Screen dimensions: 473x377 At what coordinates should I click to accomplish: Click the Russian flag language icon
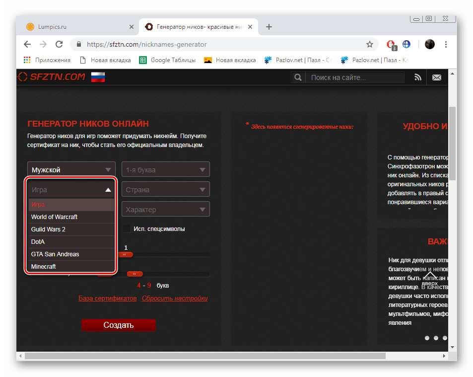tap(98, 77)
